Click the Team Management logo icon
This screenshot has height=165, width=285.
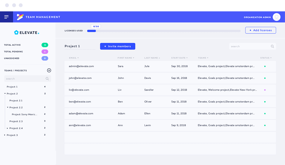pos(20,17)
